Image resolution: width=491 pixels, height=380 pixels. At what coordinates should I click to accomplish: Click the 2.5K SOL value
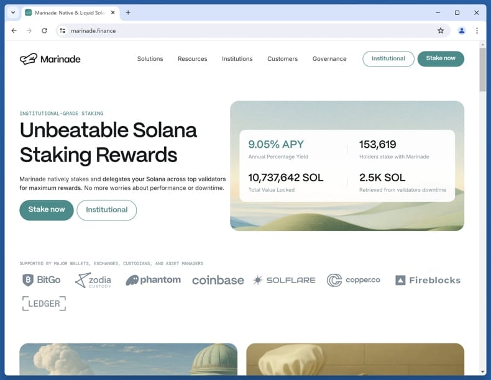[382, 178]
